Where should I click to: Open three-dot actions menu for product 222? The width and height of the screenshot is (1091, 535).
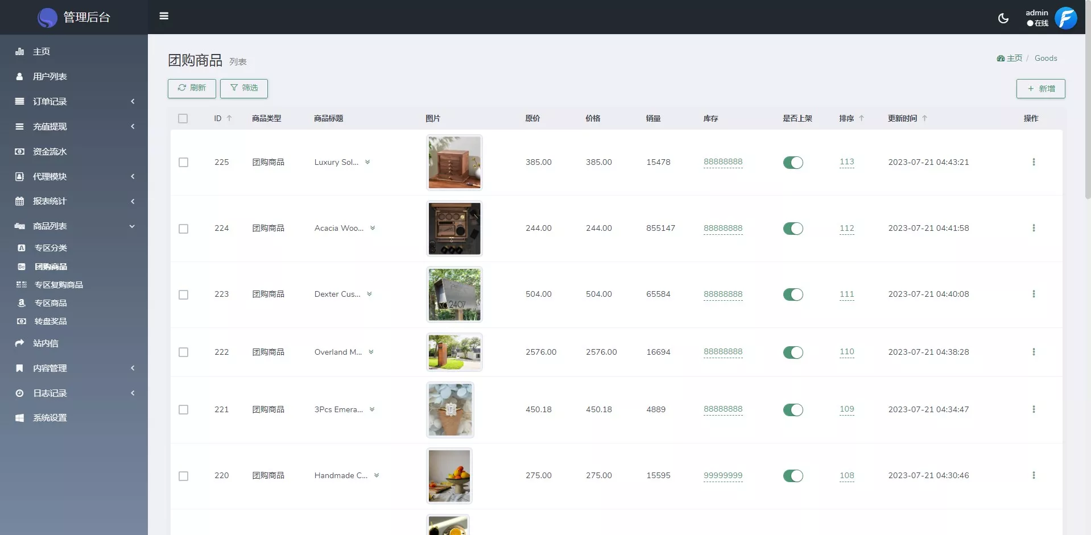(1033, 352)
